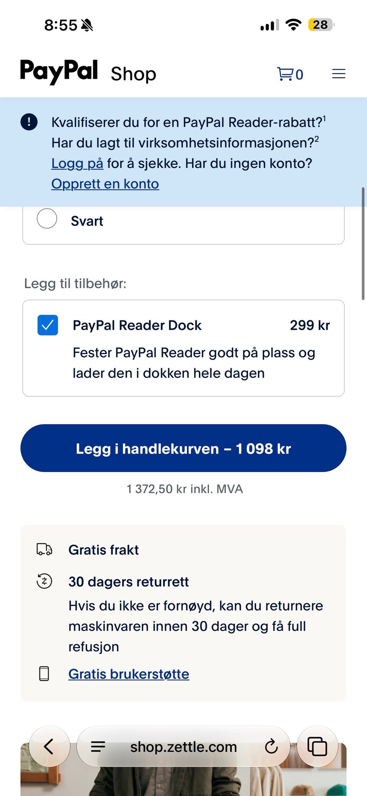Open the Gratis brukerstøtte link

point(129,674)
